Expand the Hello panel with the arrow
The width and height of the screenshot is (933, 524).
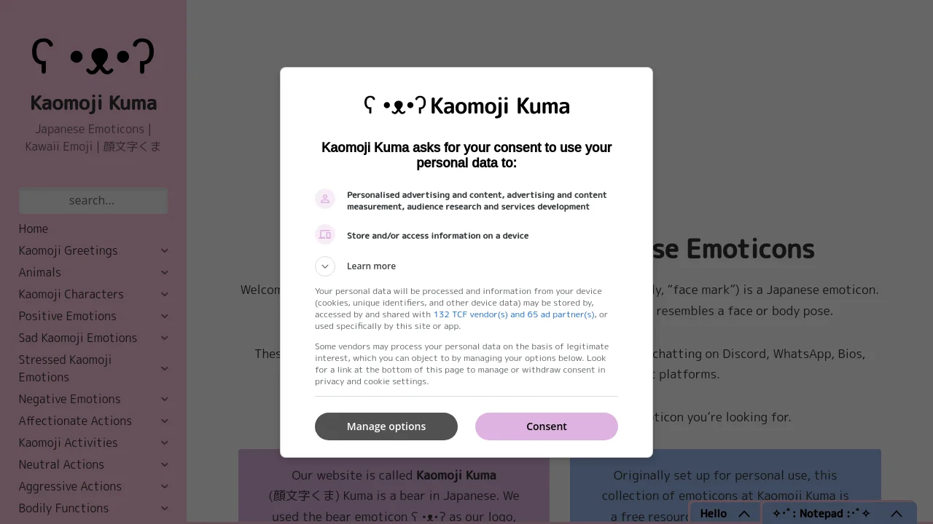click(744, 514)
